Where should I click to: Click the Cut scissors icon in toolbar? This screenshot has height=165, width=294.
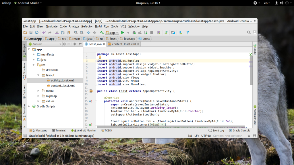coord(57,33)
